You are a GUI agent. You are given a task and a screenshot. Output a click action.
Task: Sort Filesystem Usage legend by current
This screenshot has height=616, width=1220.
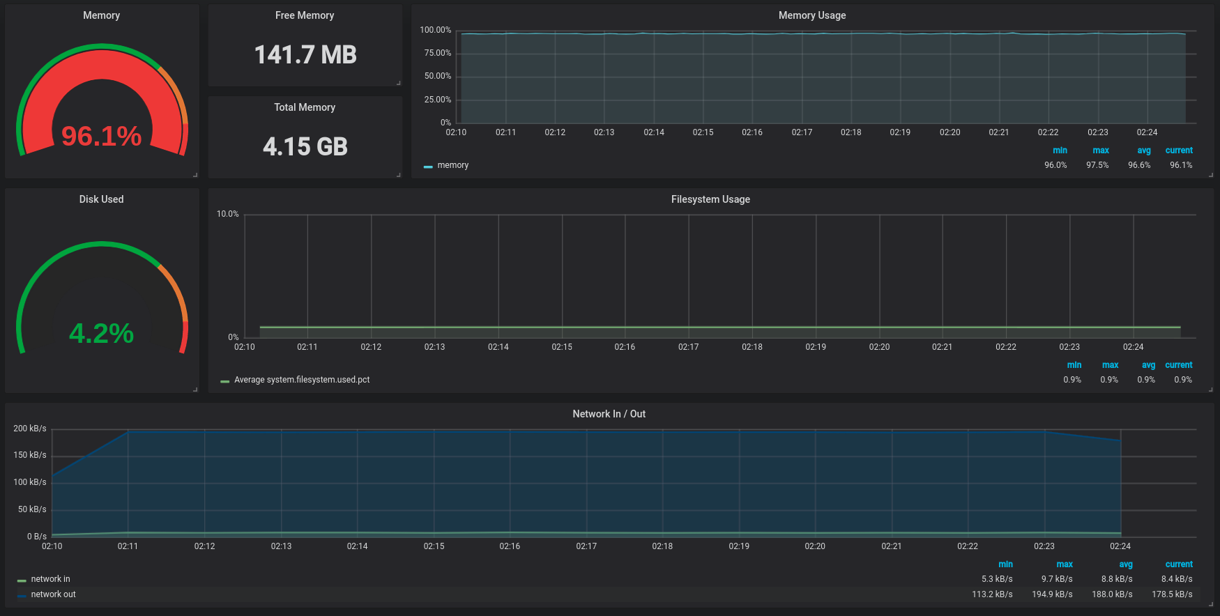coord(1179,365)
